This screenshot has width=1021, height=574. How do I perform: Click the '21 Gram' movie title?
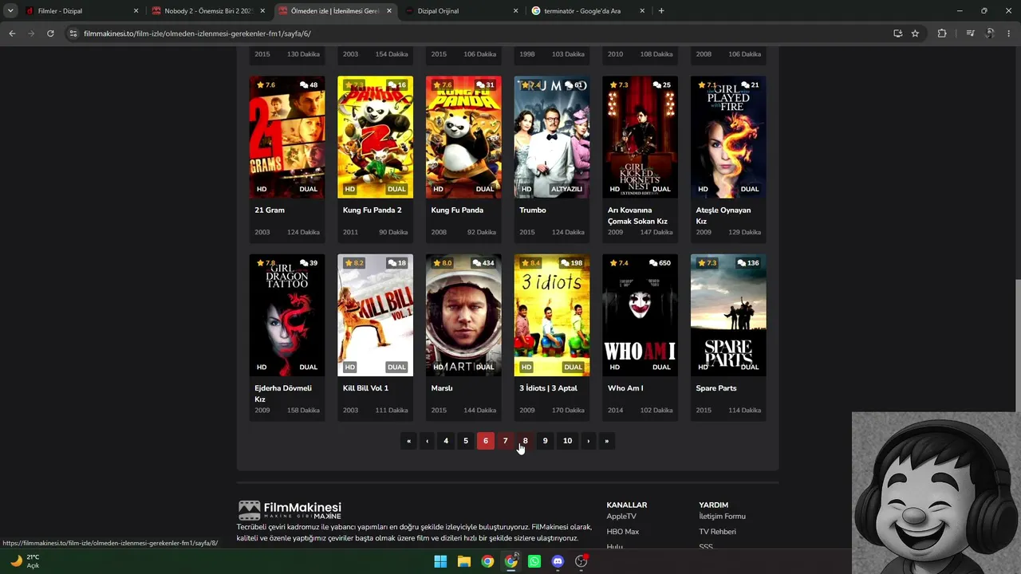pos(270,210)
